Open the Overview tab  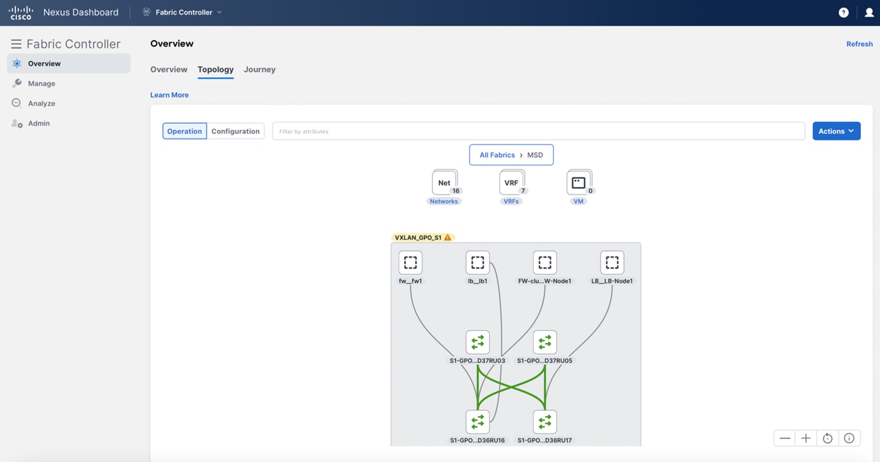[169, 70]
